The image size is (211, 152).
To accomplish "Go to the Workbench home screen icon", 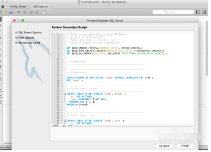I will coord(3,7).
